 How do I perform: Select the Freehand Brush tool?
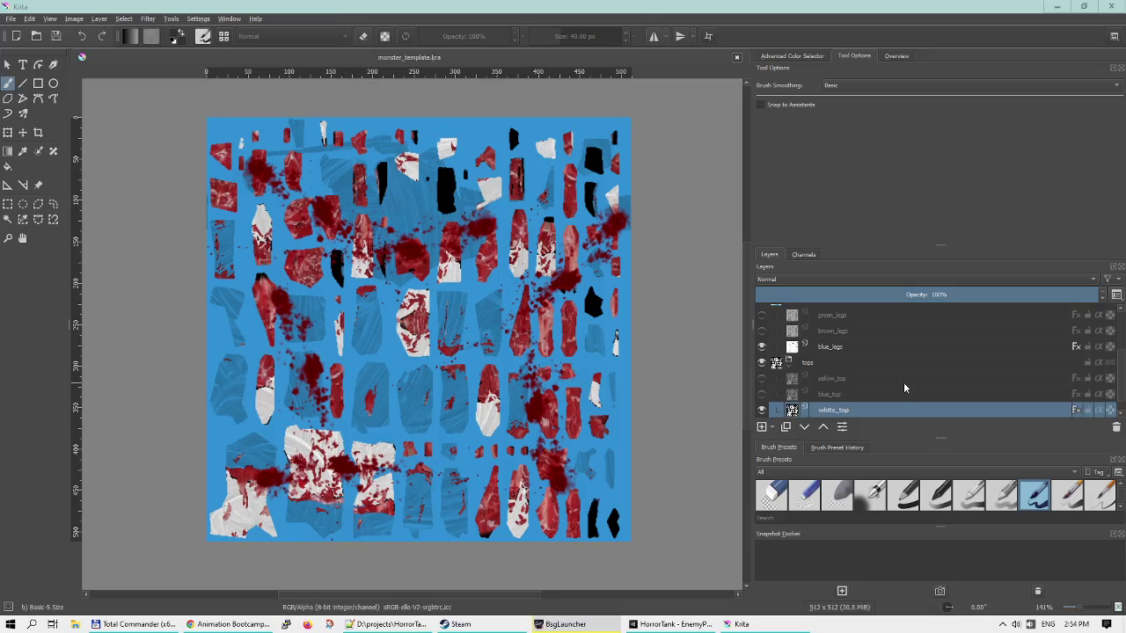[8, 83]
